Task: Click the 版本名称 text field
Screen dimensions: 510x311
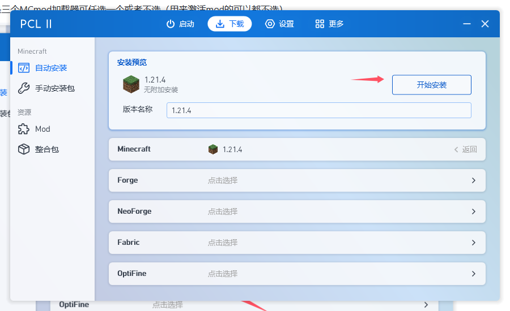Action: (318, 110)
